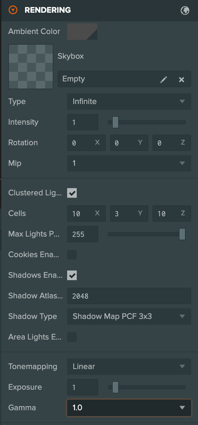Open the globe help icon in Rendering header
Screen dimensions: 198x425
coord(185,10)
